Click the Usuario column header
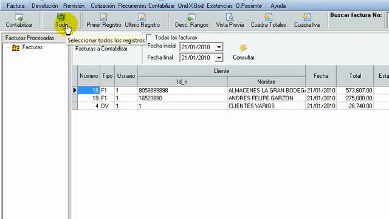This screenshot has height=219, width=389. pos(126,76)
